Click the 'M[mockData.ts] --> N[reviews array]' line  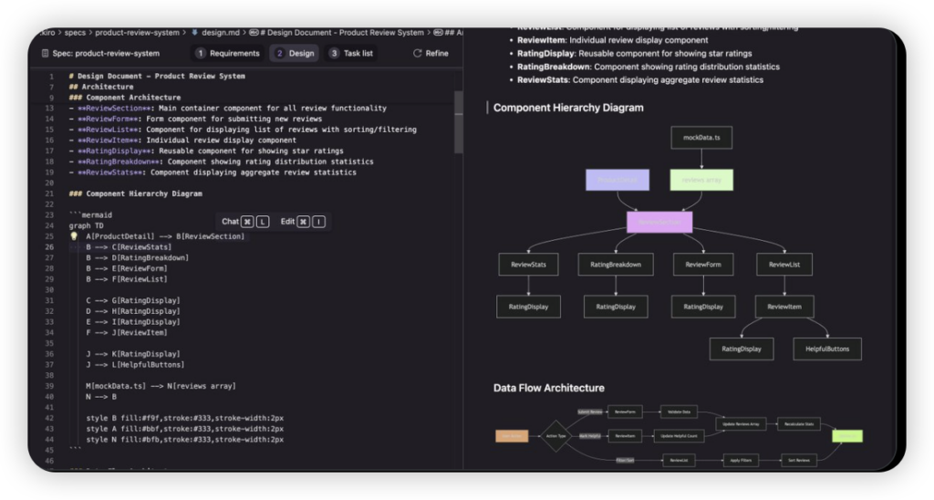[x=161, y=386]
